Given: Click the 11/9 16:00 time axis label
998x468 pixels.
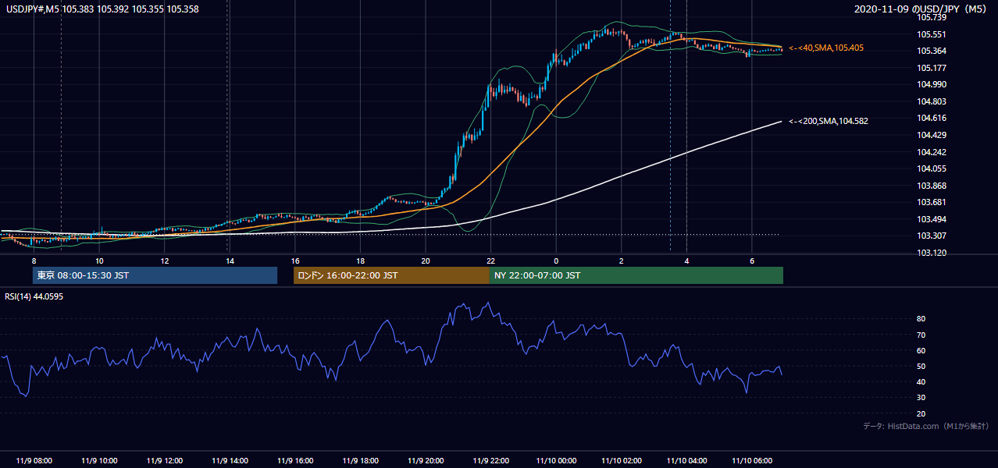Looking at the screenshot, I should click(x=295, y=461).
